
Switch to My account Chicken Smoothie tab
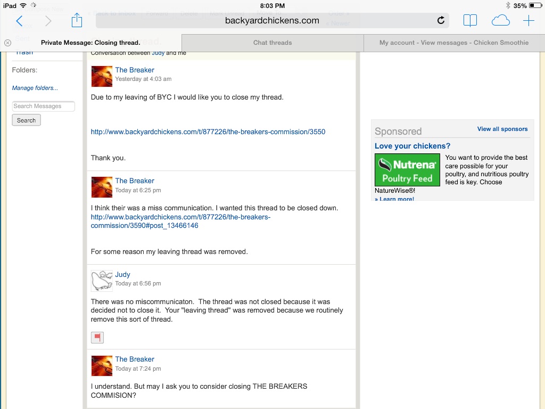point(453,43)
